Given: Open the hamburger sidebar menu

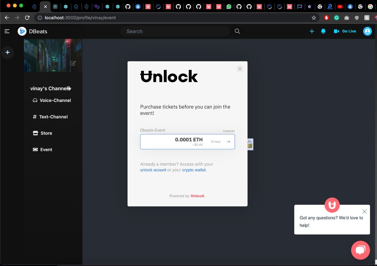Looking at the screenshot, I should [x=7, y=31].
